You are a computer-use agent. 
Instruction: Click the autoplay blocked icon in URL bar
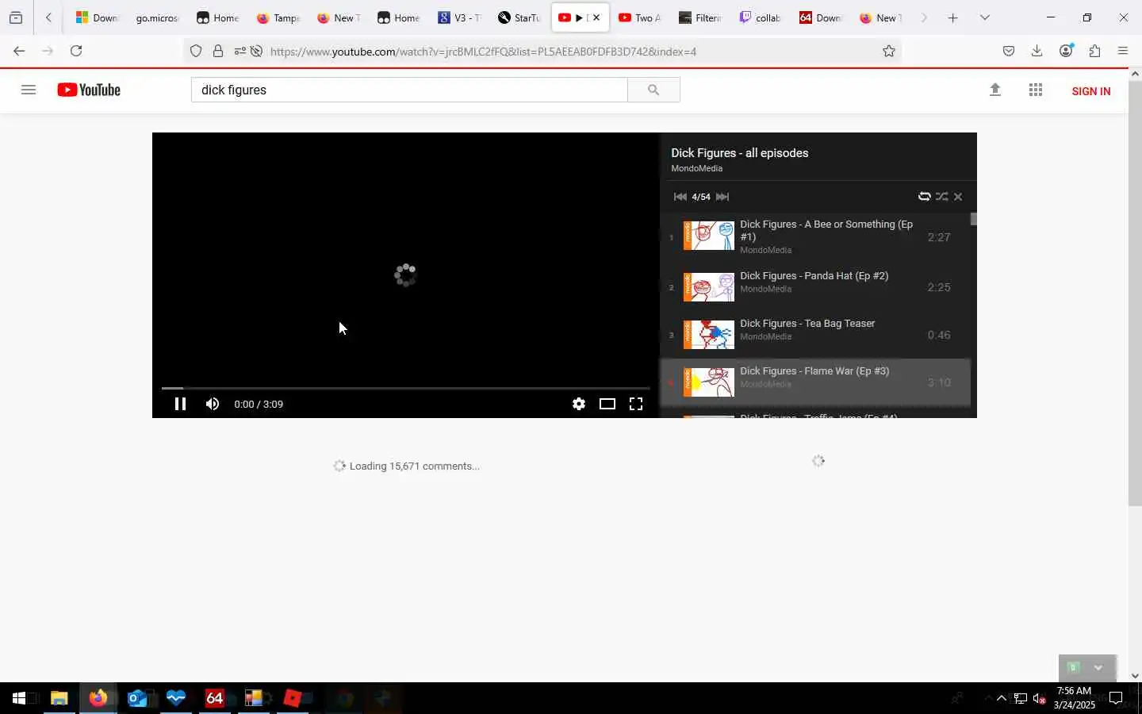click(x=256, y=52)
